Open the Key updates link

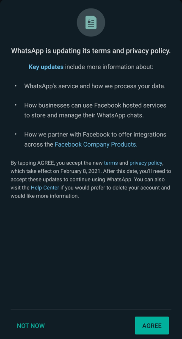[46, 67]
